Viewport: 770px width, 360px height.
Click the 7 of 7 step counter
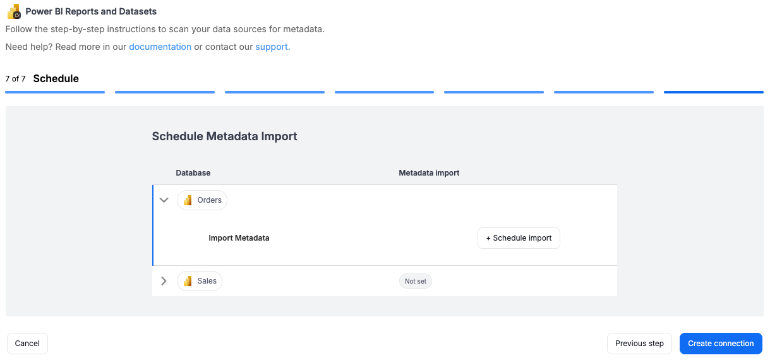click(x=15, y=79)
